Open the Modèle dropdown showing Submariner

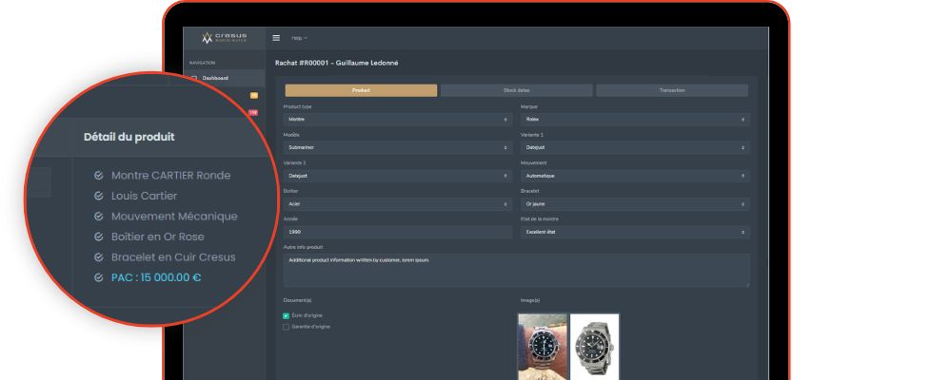tap(398, 148)
